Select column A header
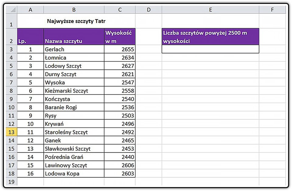Screen dimensions: 292x191 (30, 10)
